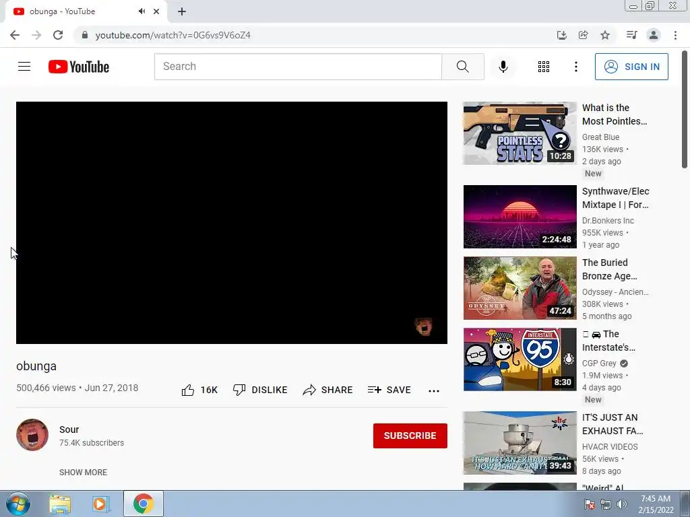Focus the YouTube Search field
The height and width of the screenshot is (517, 690).
[x=298, y=67]
